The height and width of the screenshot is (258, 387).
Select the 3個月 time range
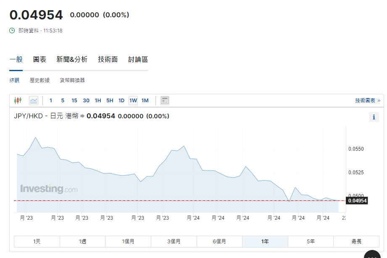(174, 242)
